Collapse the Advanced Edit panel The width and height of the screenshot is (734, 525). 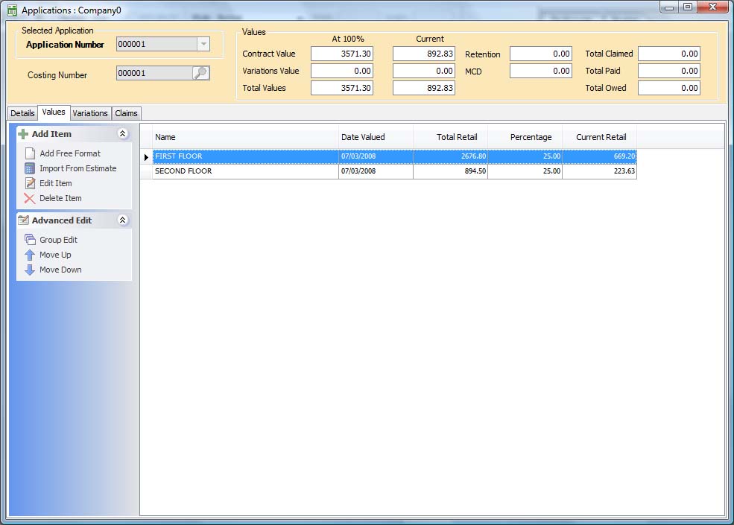pos(123,220)
